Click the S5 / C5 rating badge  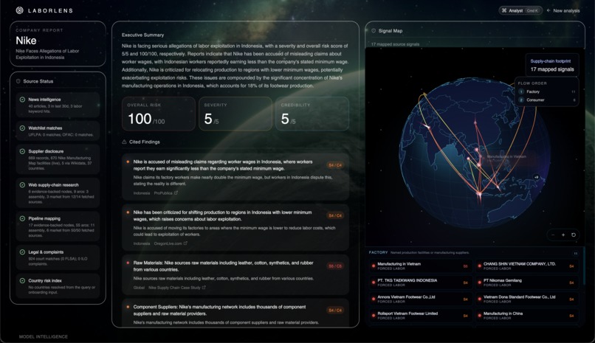pos(335,266)
